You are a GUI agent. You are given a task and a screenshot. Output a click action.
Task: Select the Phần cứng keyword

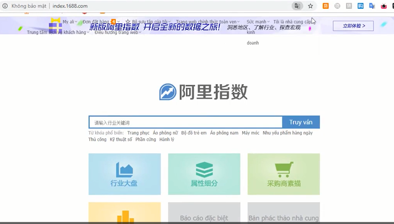pyautogui.click(x=146, y=139)
